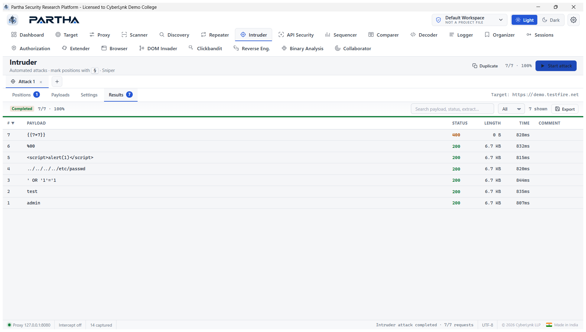Switch to the Repeater module
Viewport: 586px width, 332px height.
[x=215, y=35]
